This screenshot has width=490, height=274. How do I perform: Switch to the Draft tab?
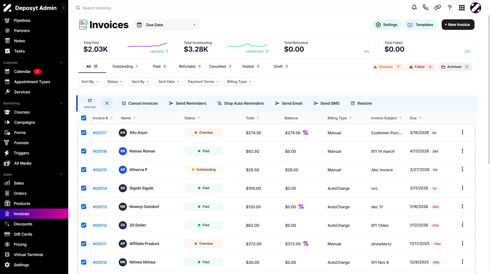(x=281, y=67)
